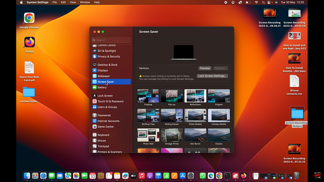Open Terminal from the Dock
The image size is (324, 182).
point(227,176)
